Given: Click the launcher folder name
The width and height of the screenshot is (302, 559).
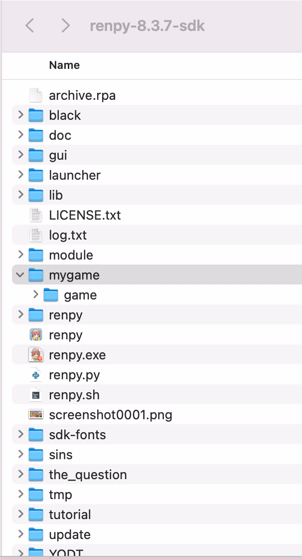Looking at the screenshot, I should (x=75, y=175).
